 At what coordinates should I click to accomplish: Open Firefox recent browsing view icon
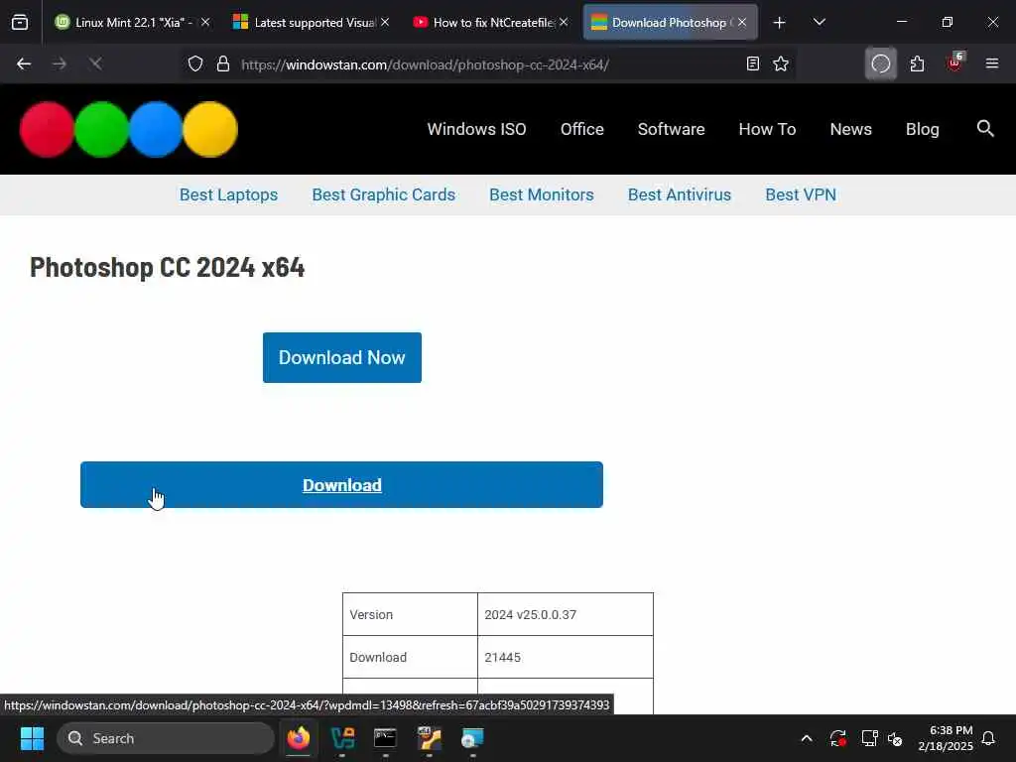coord(20,23)
